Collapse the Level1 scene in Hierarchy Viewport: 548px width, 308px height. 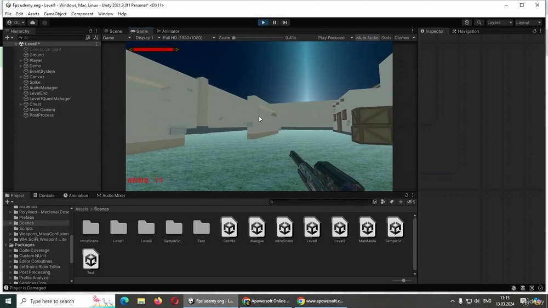pyautogui.click(x=16, y=44)
